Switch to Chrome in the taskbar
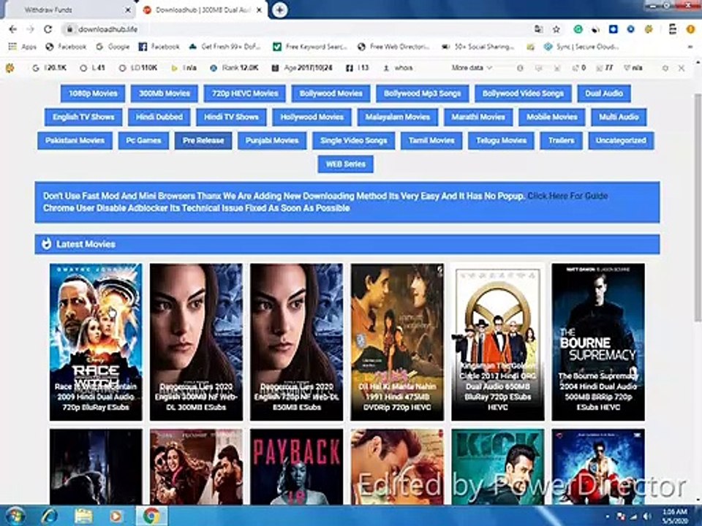This screenshot has width=702, height=526. pos(151,517)
